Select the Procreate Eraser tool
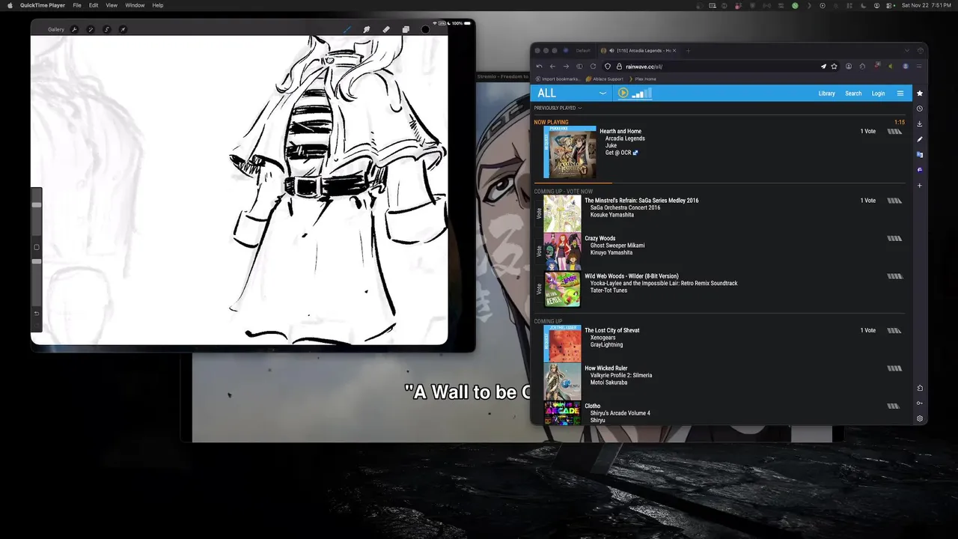 tap(386, 29)
